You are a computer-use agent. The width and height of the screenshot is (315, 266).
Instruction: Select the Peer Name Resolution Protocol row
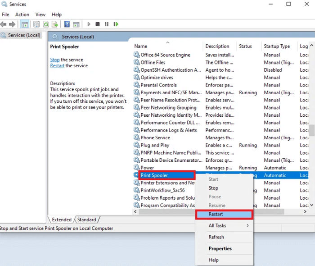tap(220, 100)
